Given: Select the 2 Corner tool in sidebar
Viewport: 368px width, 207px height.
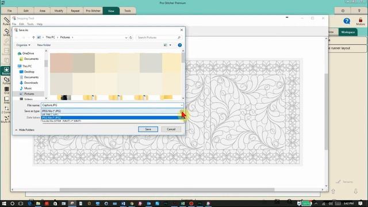Looking at the screenshot, I should tap(6, 110).
